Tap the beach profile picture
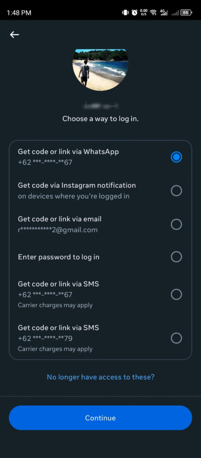This screenshot has width=201, height=458. 100,70
